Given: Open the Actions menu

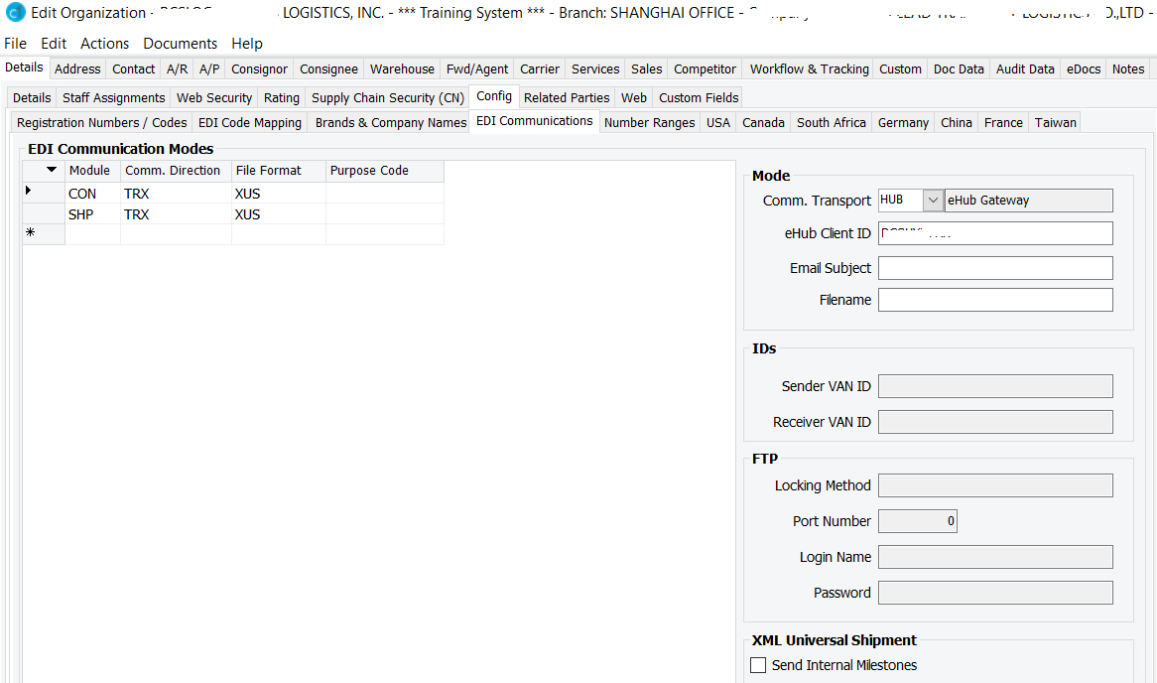Looking at the screenshot, I should pyautogui.click(x=105, y=44).
